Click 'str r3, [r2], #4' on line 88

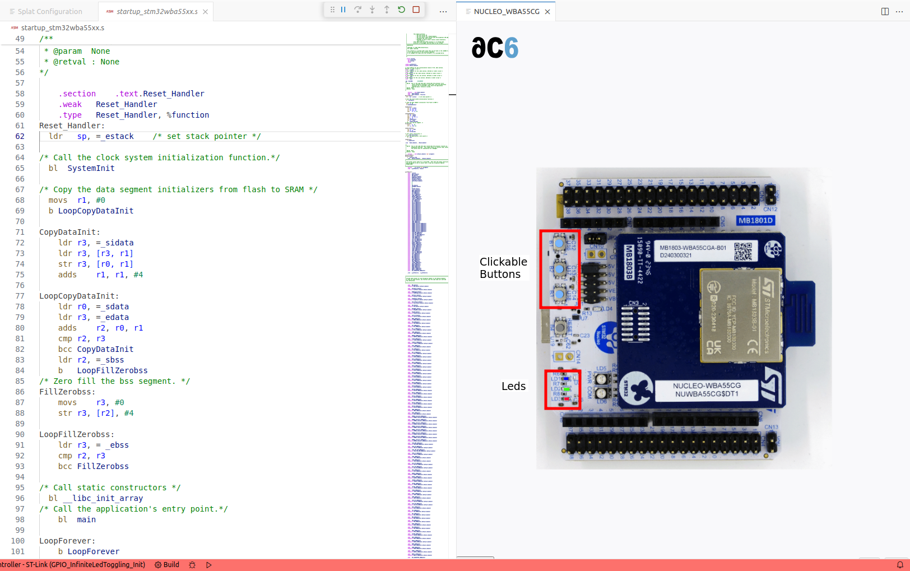96,413
